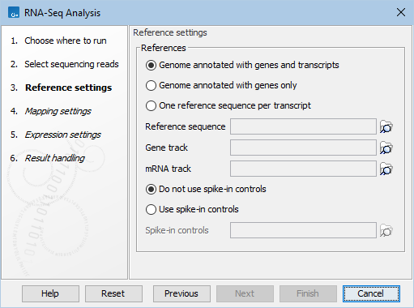Click the Expression settings step

62,135
